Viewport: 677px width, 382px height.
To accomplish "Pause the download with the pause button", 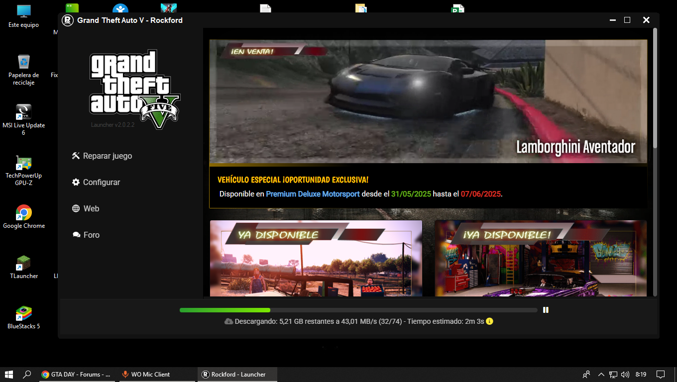I will [x=546, y=310].
